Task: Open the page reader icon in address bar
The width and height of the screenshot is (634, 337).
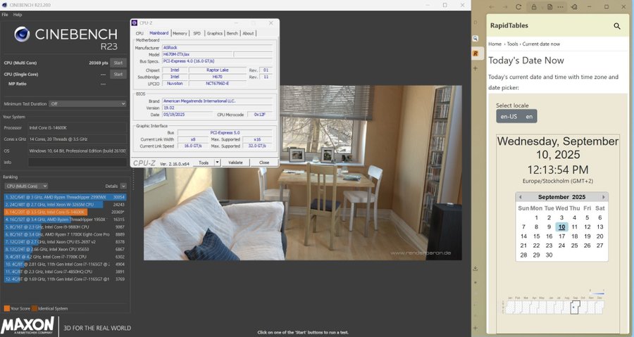Action: [x=550, y=7]
